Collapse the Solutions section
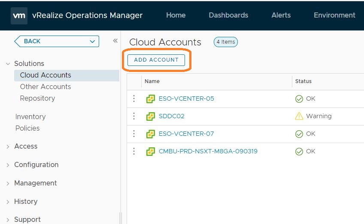This screenshot has width=364, height=224. click(x=8, y=64)
